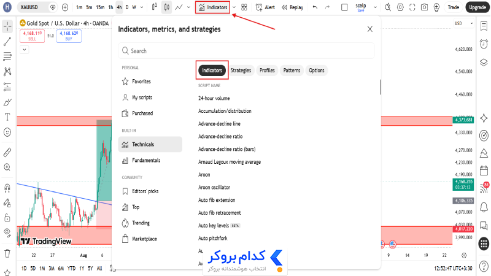Open the Marketplace section
The height and width of the screenshot is (276, 491).
pyautogui.click(x=150, y=239)
